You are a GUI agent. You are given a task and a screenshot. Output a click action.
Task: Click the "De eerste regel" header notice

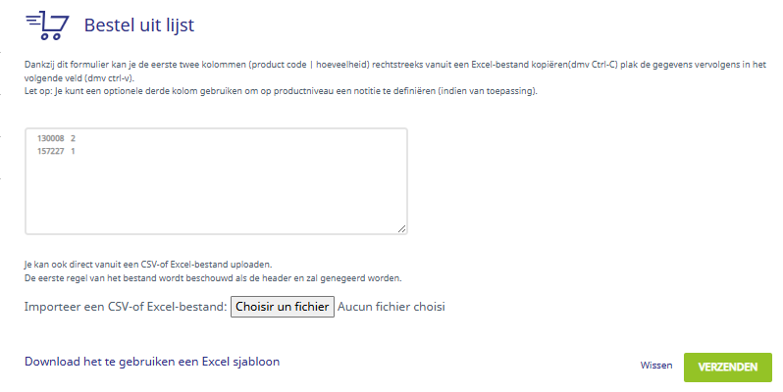point(213,278)
